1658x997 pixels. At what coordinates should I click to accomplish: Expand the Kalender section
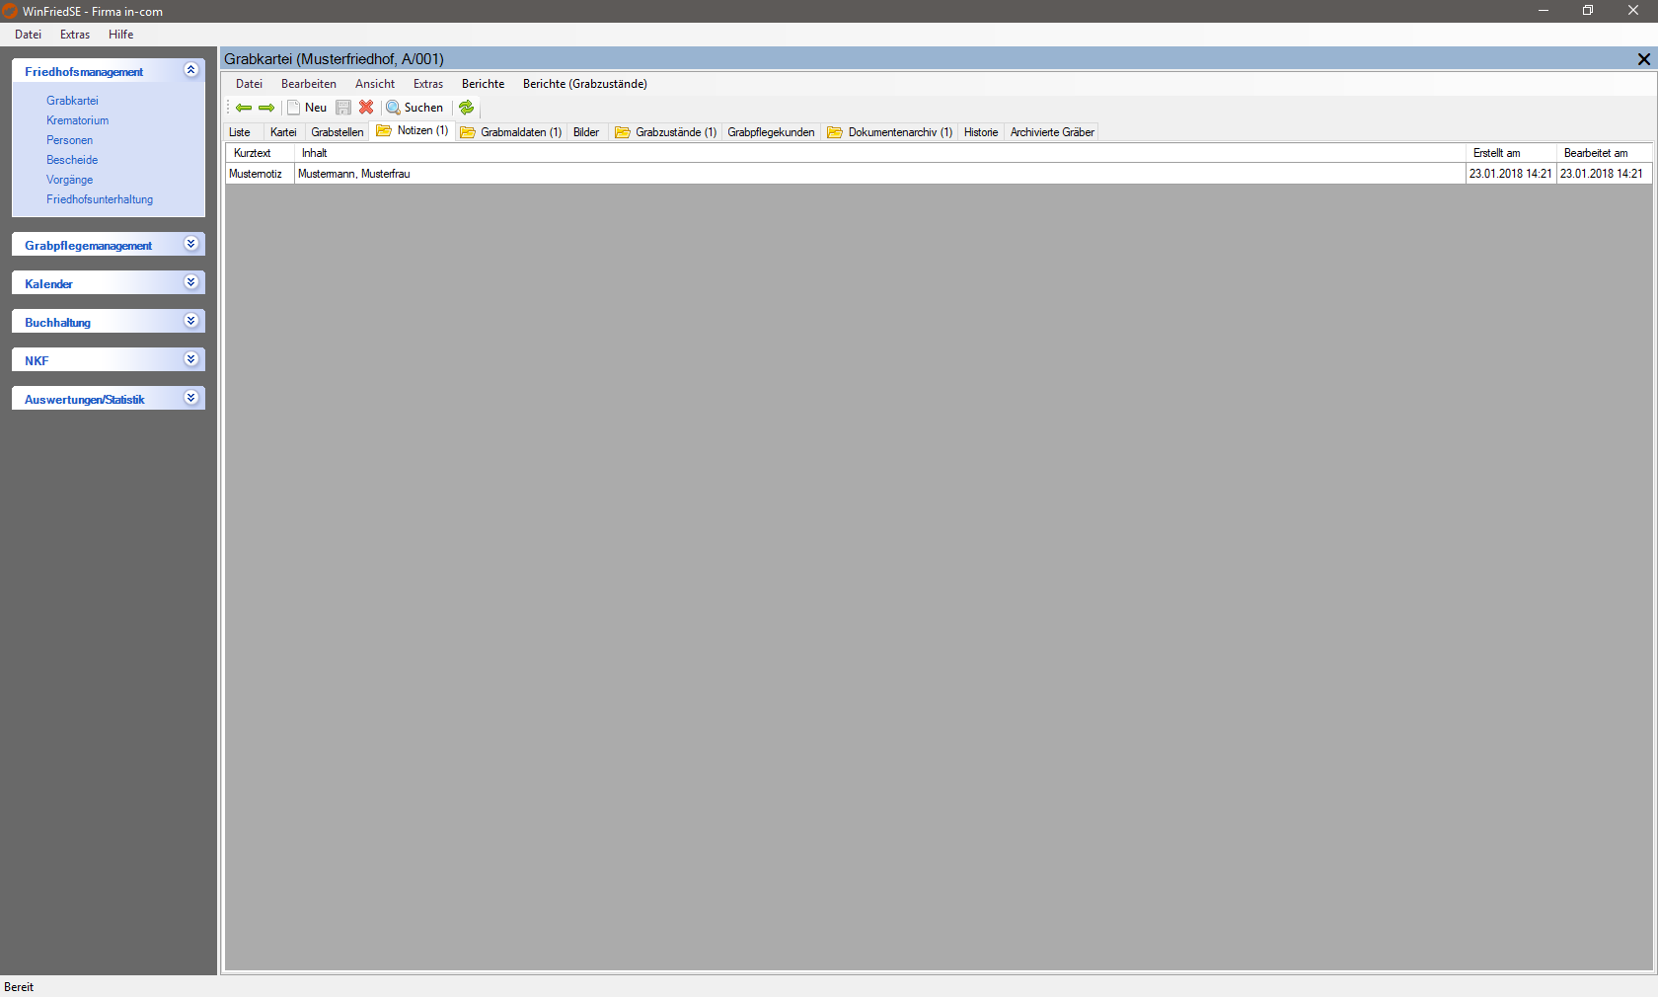coord(191,282)
